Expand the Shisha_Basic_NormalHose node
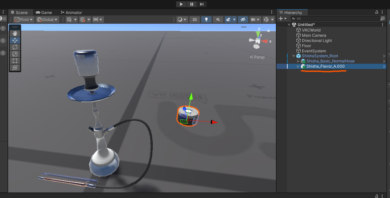Image resolution: width=390 pixels, height=198 pixels. tap(298, 61)
